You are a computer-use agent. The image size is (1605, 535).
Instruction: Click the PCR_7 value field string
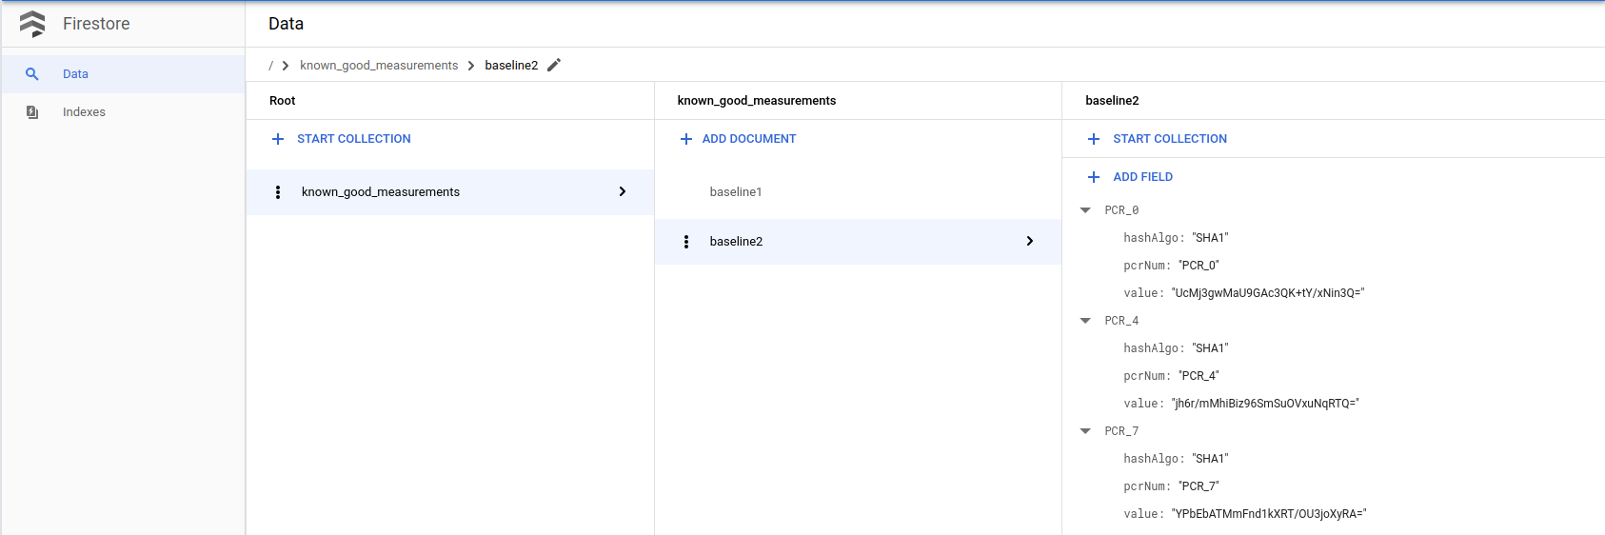point(1268,514)
